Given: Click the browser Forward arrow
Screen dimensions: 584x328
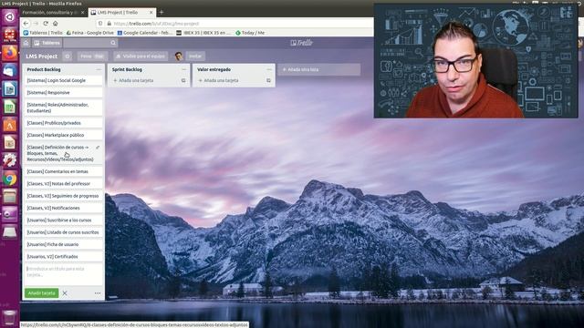Looking at the screenshot, I should point(36,24).
